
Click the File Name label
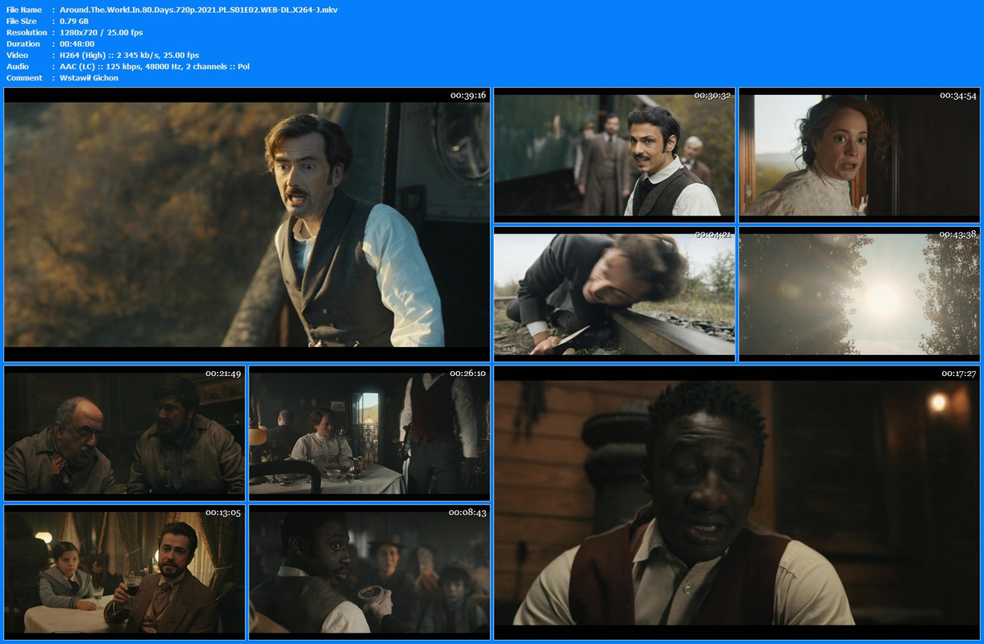(24, 10)
